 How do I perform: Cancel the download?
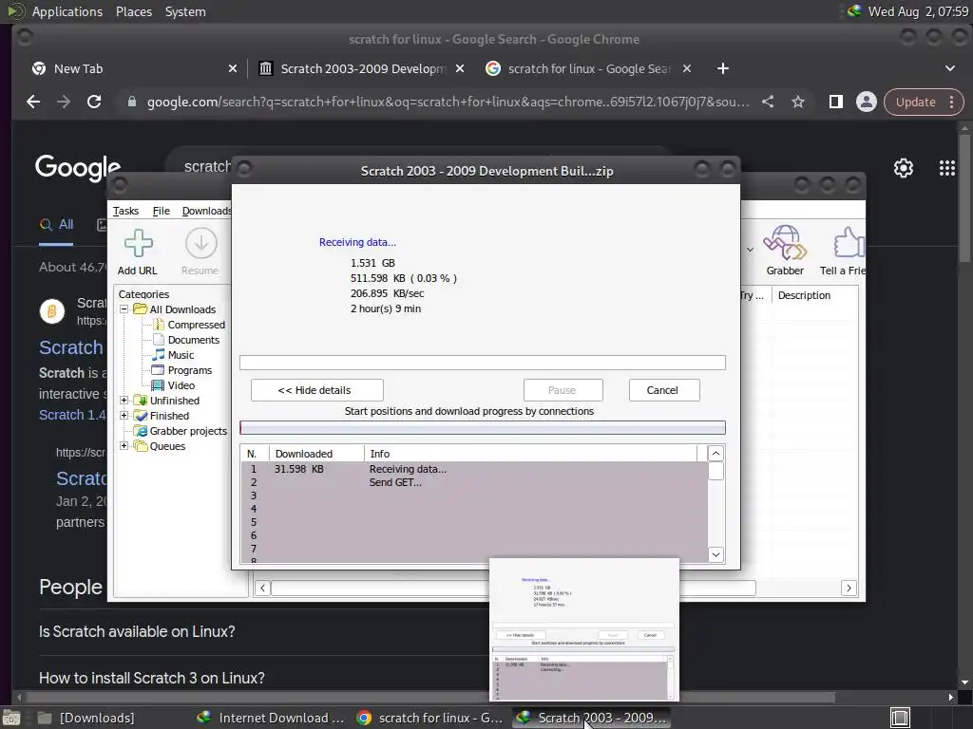pos(664,390)
